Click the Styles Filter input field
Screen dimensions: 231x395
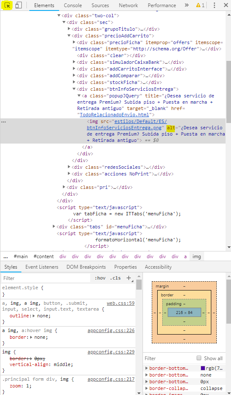pyautogui.click(x=46, y=278)
